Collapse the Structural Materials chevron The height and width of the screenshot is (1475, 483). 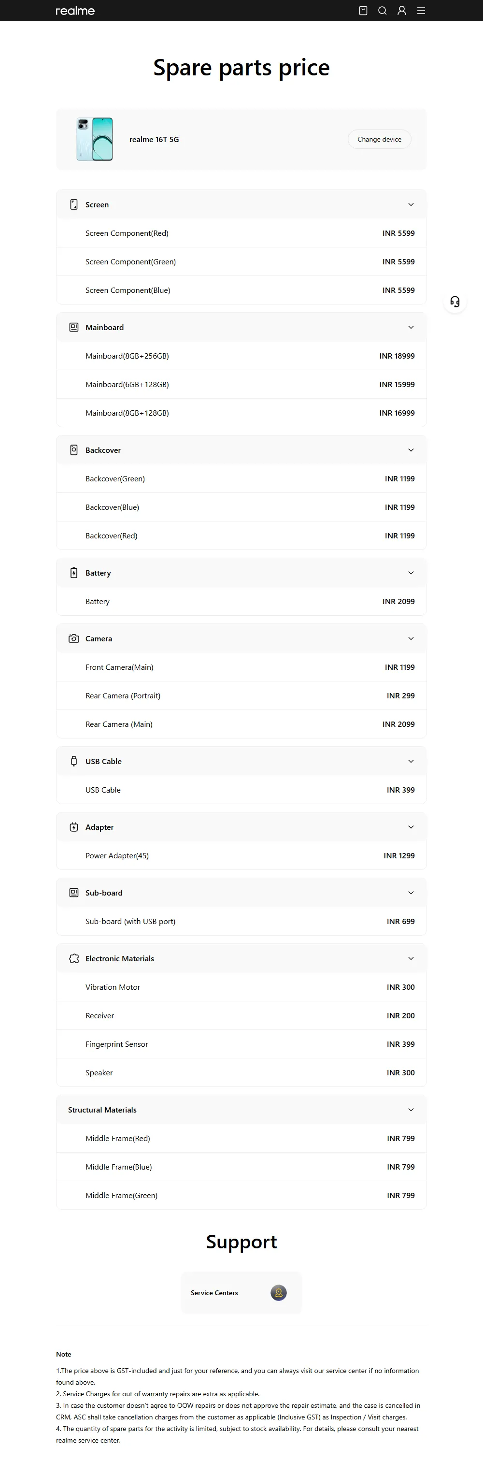coord(411,1110)
